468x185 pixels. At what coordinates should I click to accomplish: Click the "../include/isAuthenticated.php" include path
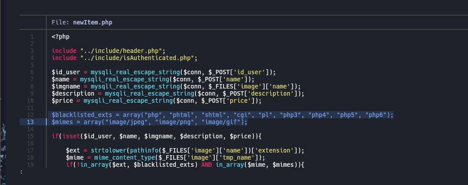click(x=137, y=58)
